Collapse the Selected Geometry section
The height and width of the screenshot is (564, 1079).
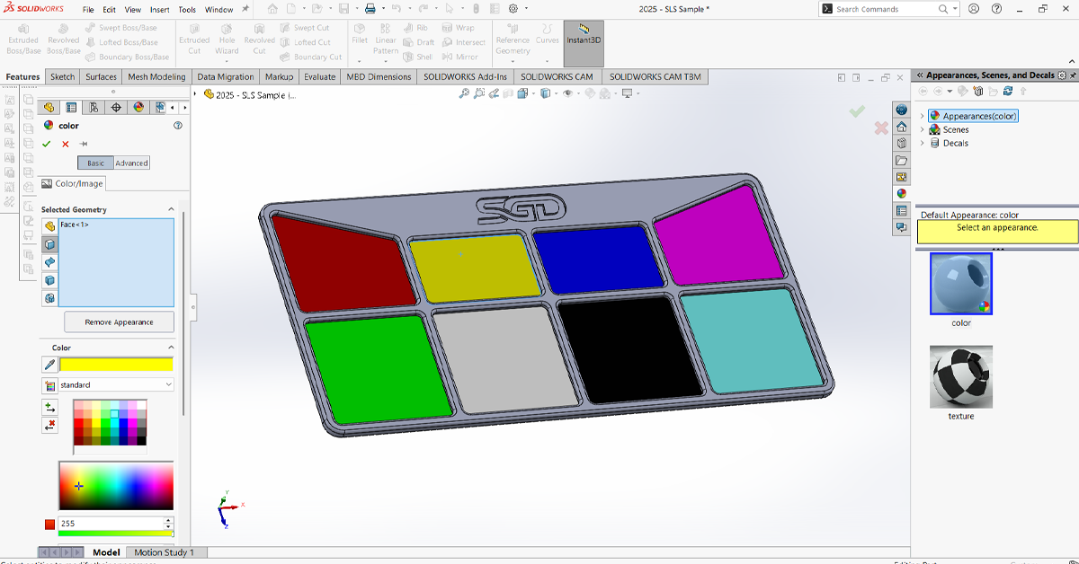(x=171, y=209)
